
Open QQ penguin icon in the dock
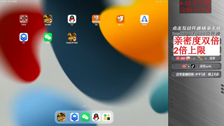click(96, 117)
